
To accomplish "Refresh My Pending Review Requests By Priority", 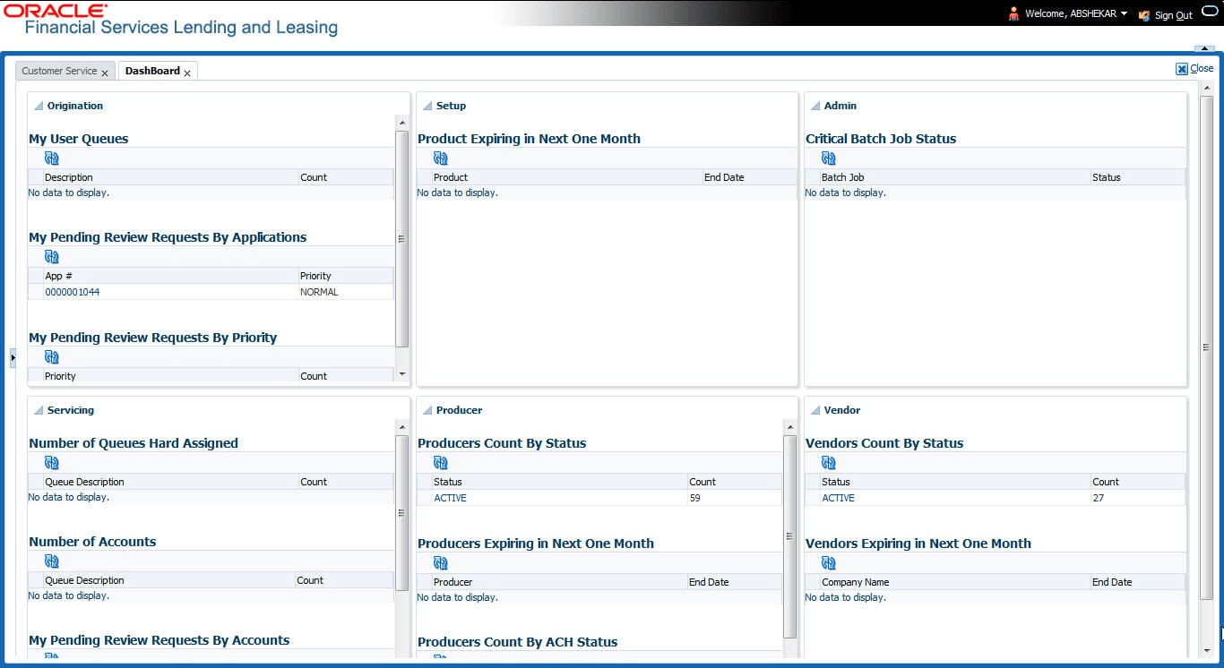I will [52, 357].
